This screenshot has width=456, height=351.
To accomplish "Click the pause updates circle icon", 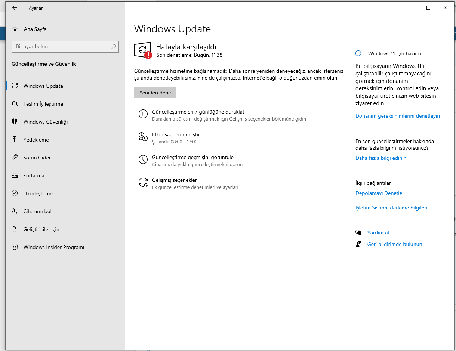I will (143, 114).
